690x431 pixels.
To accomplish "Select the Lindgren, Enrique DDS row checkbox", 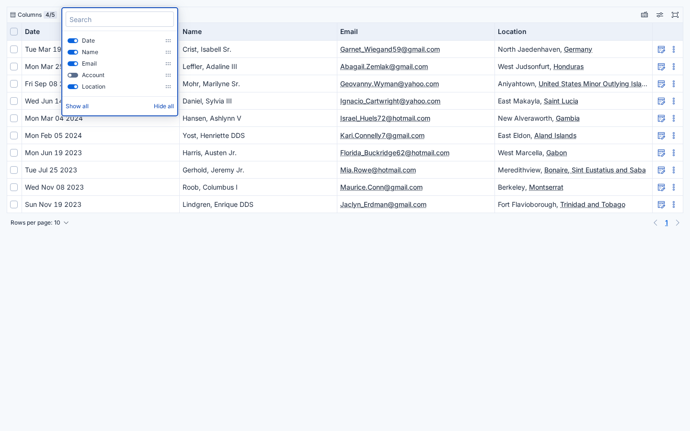I will tap(14, 204).
